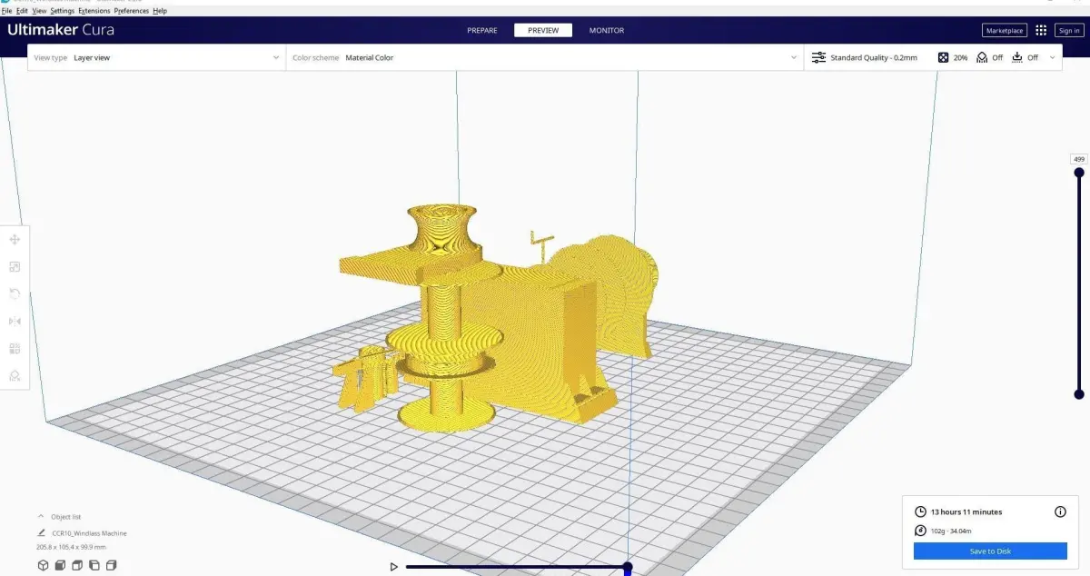Click the 13 hours 11 minutes estimate

click(966, 511)
